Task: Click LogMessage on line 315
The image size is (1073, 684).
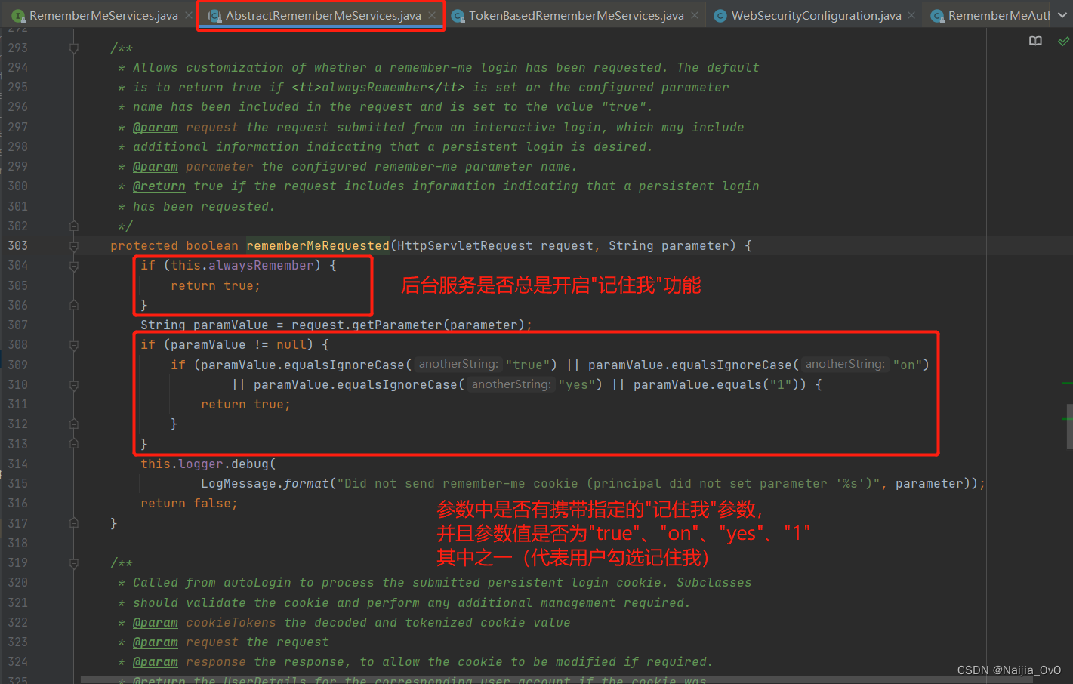Action: coord(239,483)
